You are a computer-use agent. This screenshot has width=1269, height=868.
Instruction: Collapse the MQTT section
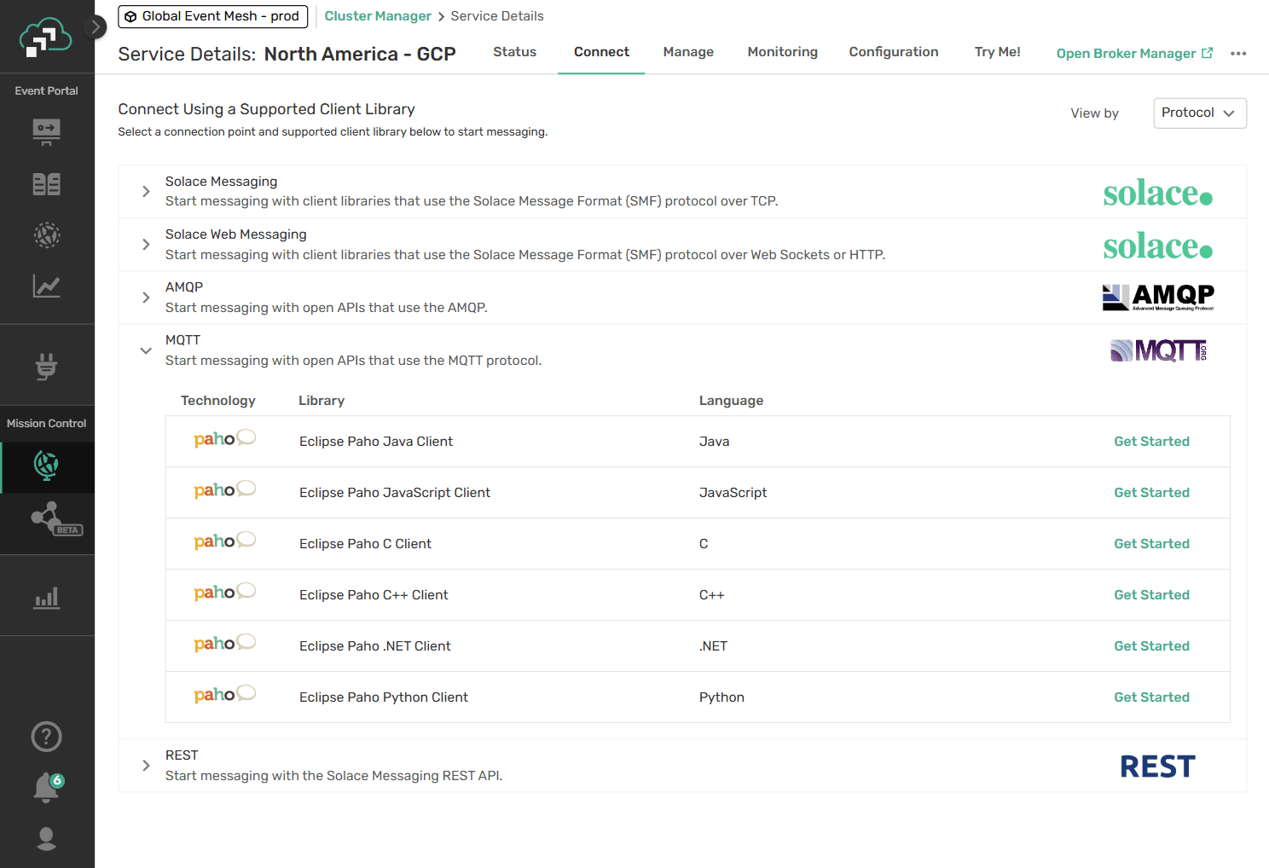(146, 350)
